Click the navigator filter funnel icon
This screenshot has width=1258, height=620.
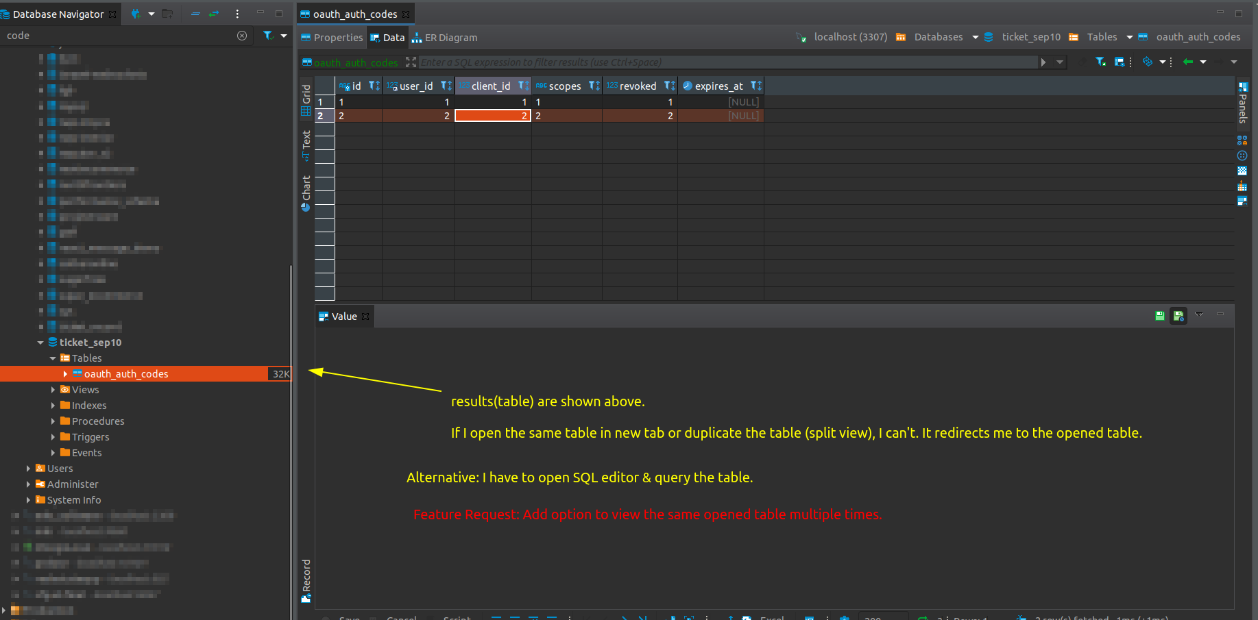(268, 36)
